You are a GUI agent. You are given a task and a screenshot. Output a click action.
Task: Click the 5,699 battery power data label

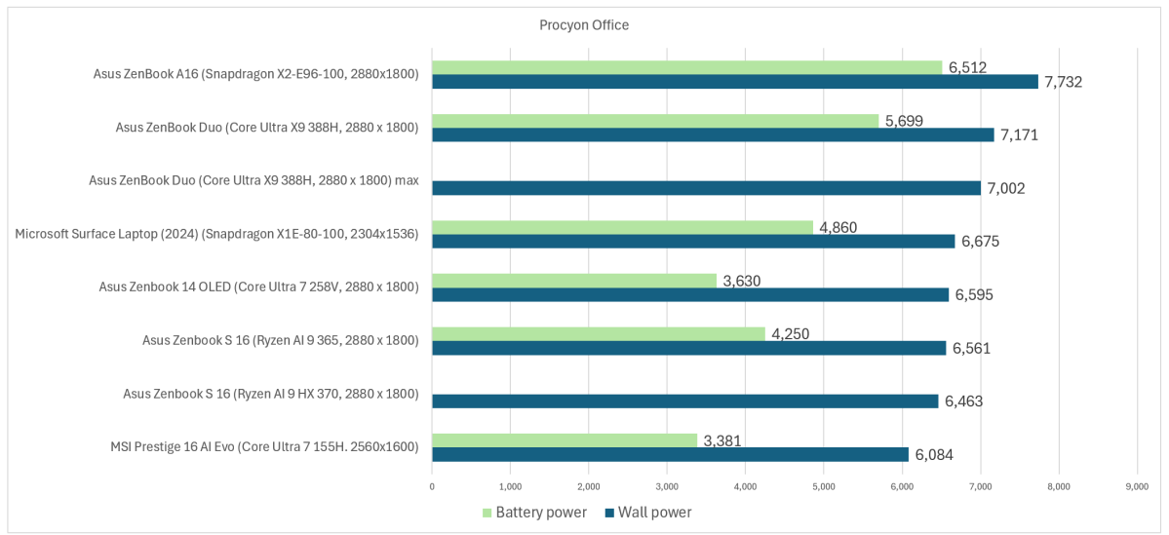pos(905,121)
